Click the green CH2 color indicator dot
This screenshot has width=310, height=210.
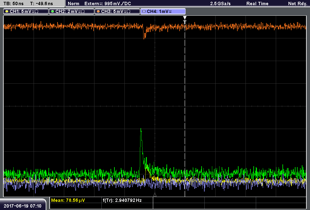point(53,11)
